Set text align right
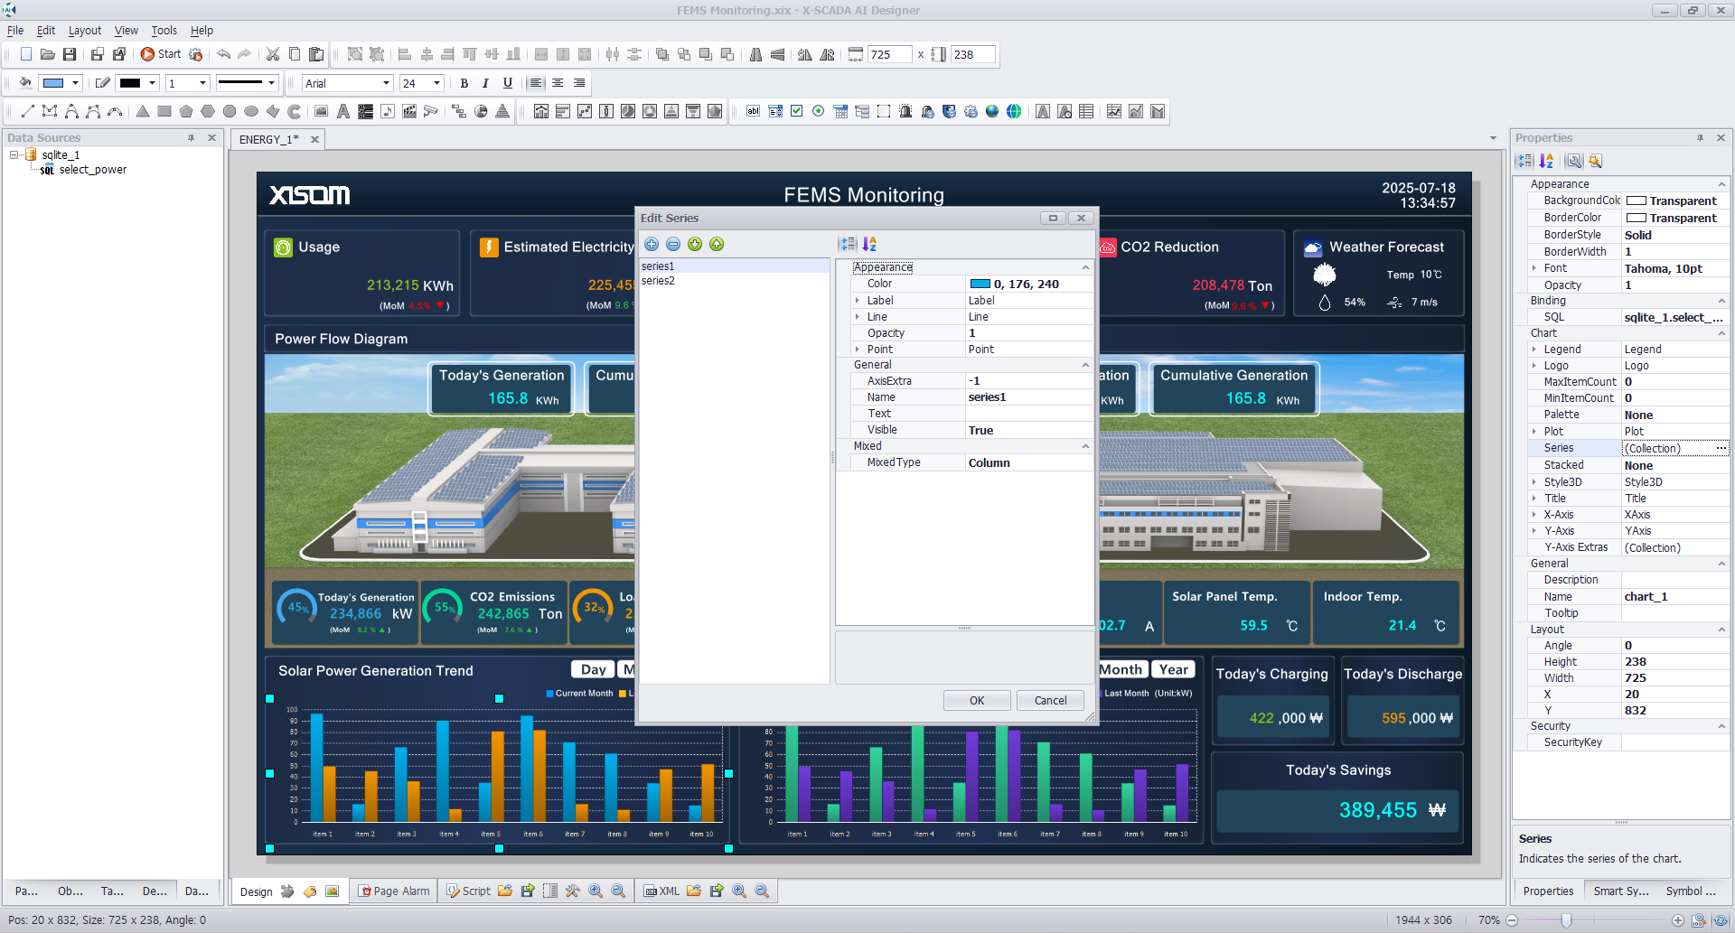Image resolution: width=1735 pixels, height=933 pixels. pyautogui.click(x=579, y=83)
